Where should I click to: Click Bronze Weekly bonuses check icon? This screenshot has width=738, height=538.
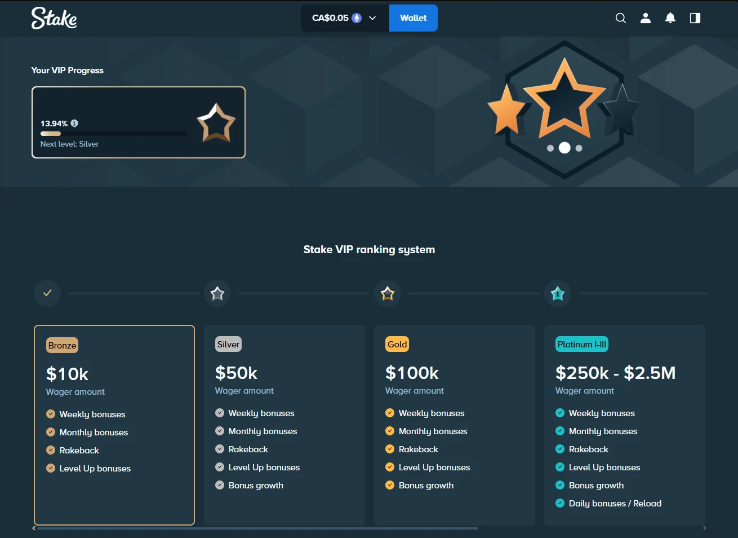51,414
